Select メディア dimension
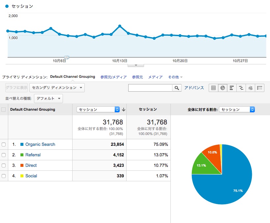This screenshot has height=223, width=270. tap(155, 77)
